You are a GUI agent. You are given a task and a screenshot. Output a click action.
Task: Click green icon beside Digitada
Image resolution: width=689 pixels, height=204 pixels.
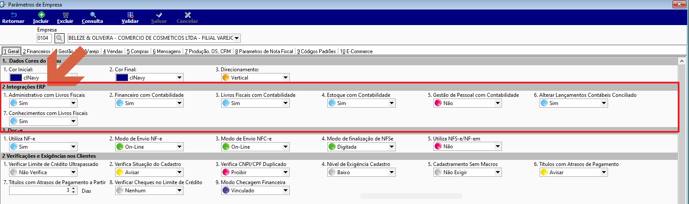coord(332,147)
